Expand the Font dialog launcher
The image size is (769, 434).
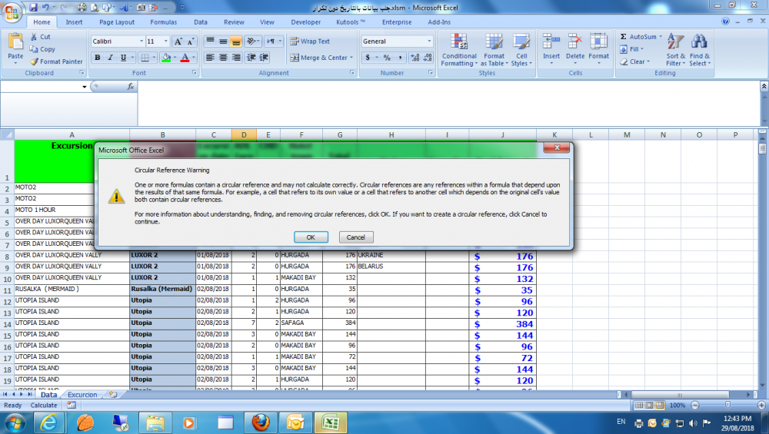pos(195,72)
